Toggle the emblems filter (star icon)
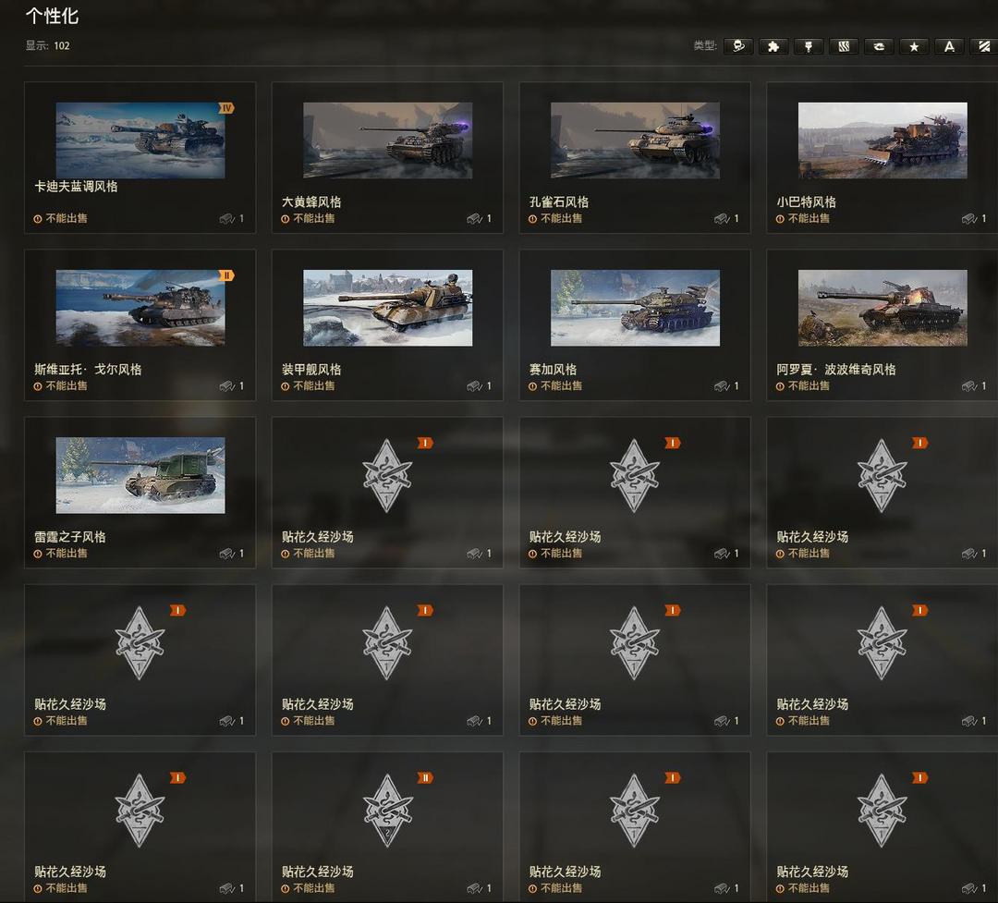This screenshot has width=998, height=903. pos(914,46)
